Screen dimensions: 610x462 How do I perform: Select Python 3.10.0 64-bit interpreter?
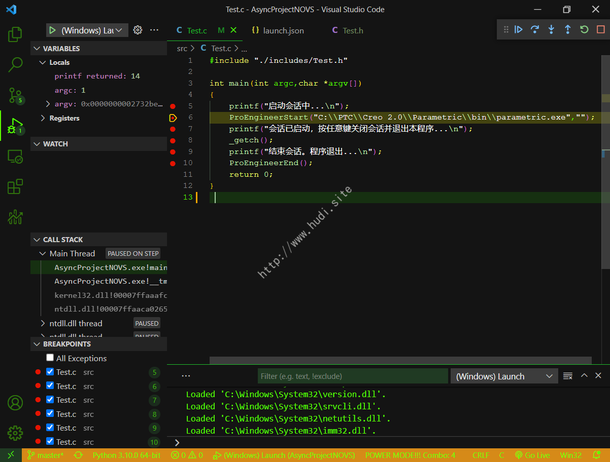(x=126, y=455)
